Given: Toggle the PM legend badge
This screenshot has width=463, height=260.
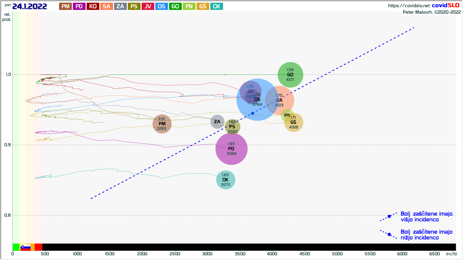Looking at the screenshot, I should pos(65,6).
